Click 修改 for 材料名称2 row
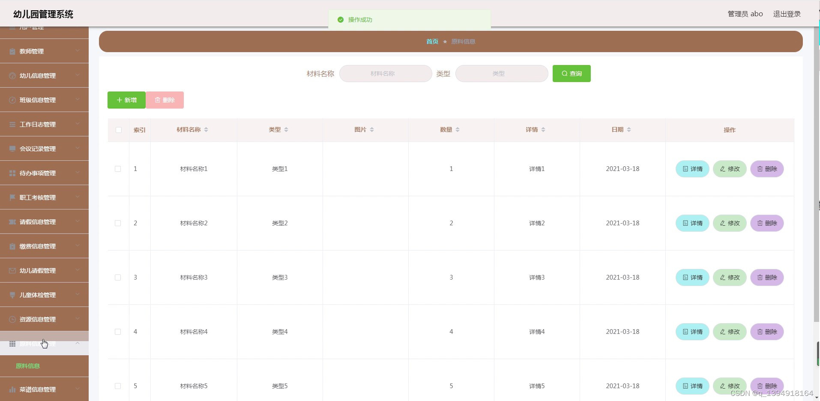The width and height of the screenshot is (820, 401). [730, 223]
